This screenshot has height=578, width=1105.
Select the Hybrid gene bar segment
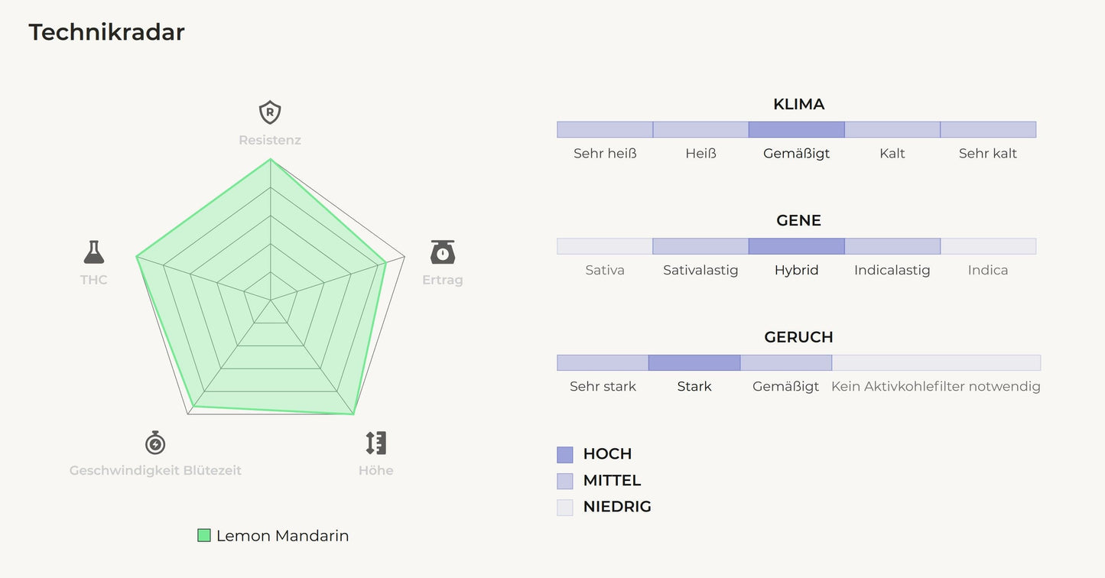[796, 246]
